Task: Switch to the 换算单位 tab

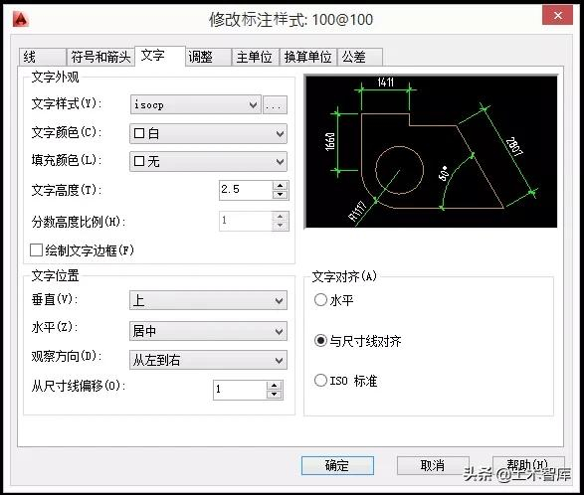Action: [x=308, y=58]
